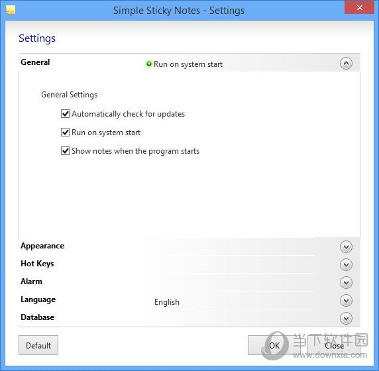Toggle Run on system start checkbox

pyautogui.click(x=65, y=132)
